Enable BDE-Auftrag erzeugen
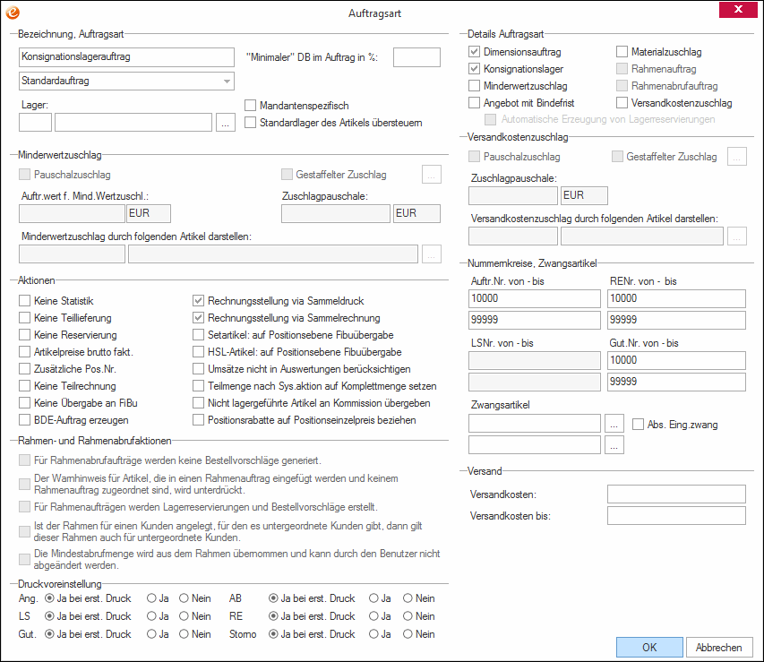Screen dimensions: 764x662 [x=24, y=420]
